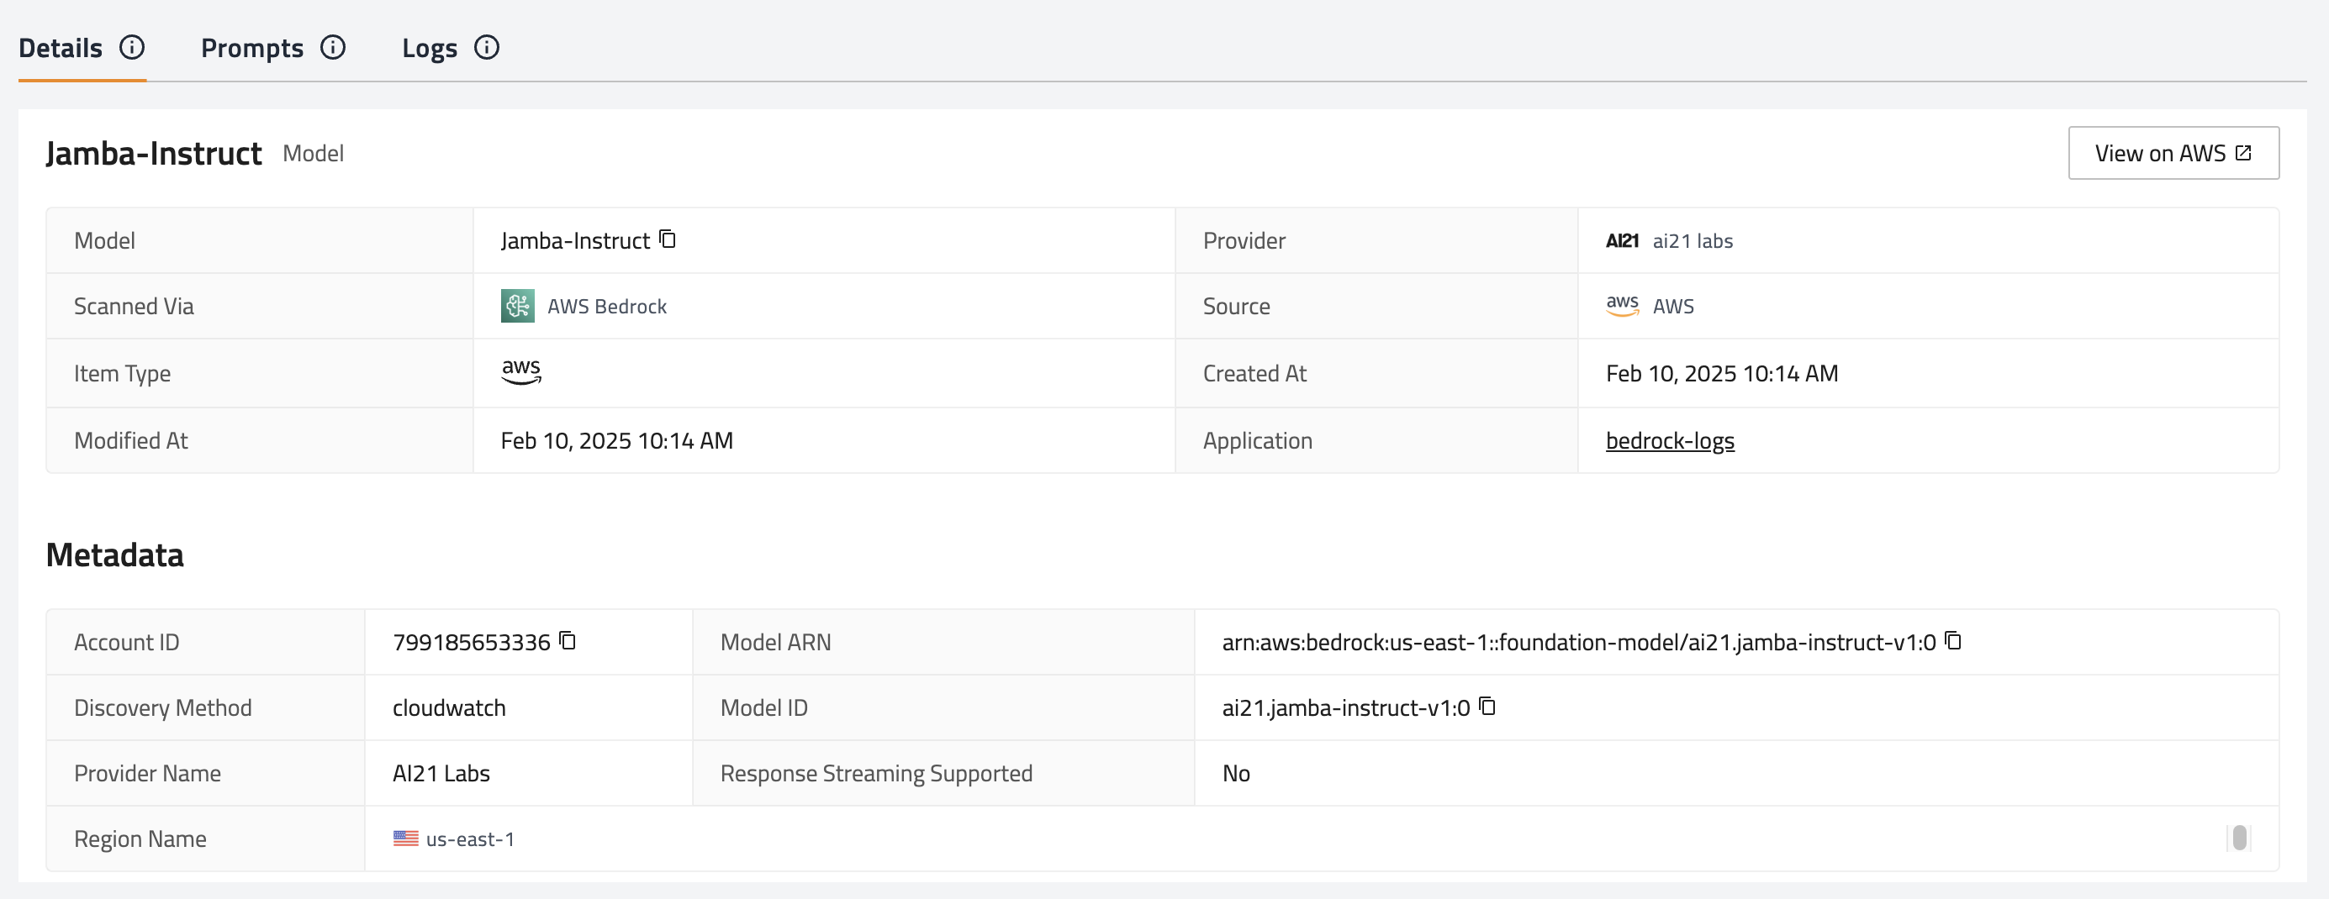Click the metadata table scrollbar handle

tap(2238, 839)
